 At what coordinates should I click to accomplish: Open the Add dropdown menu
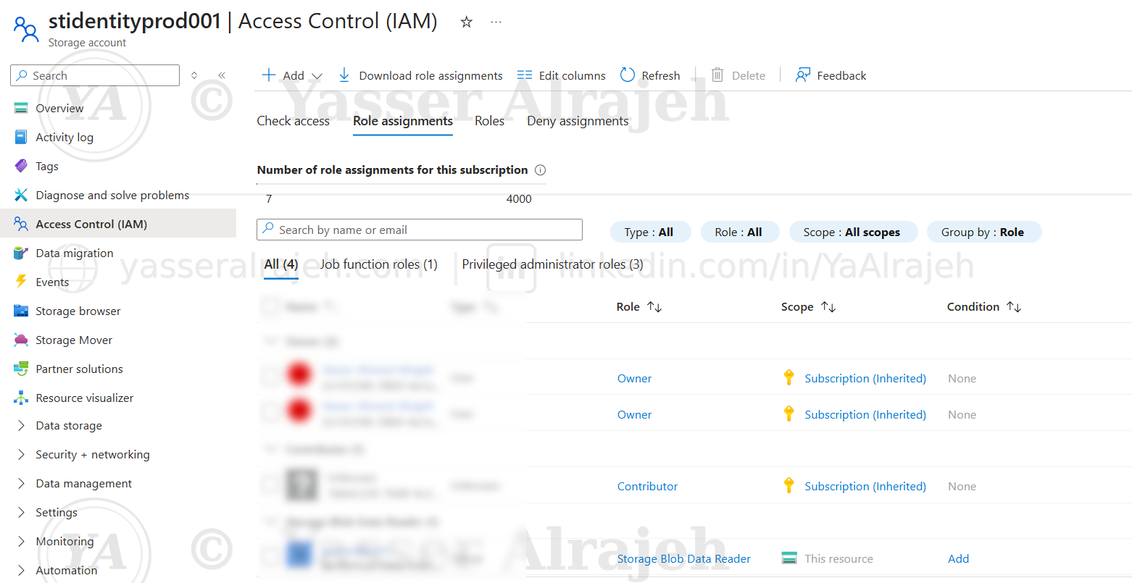292,75
